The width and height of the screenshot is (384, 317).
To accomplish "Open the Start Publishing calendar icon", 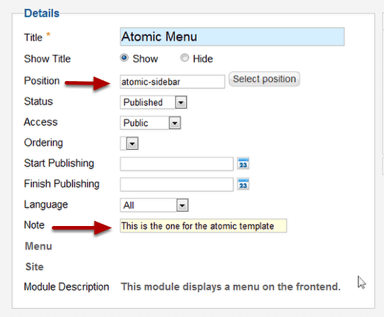I will pyautogui.click(x=243, y=163).
